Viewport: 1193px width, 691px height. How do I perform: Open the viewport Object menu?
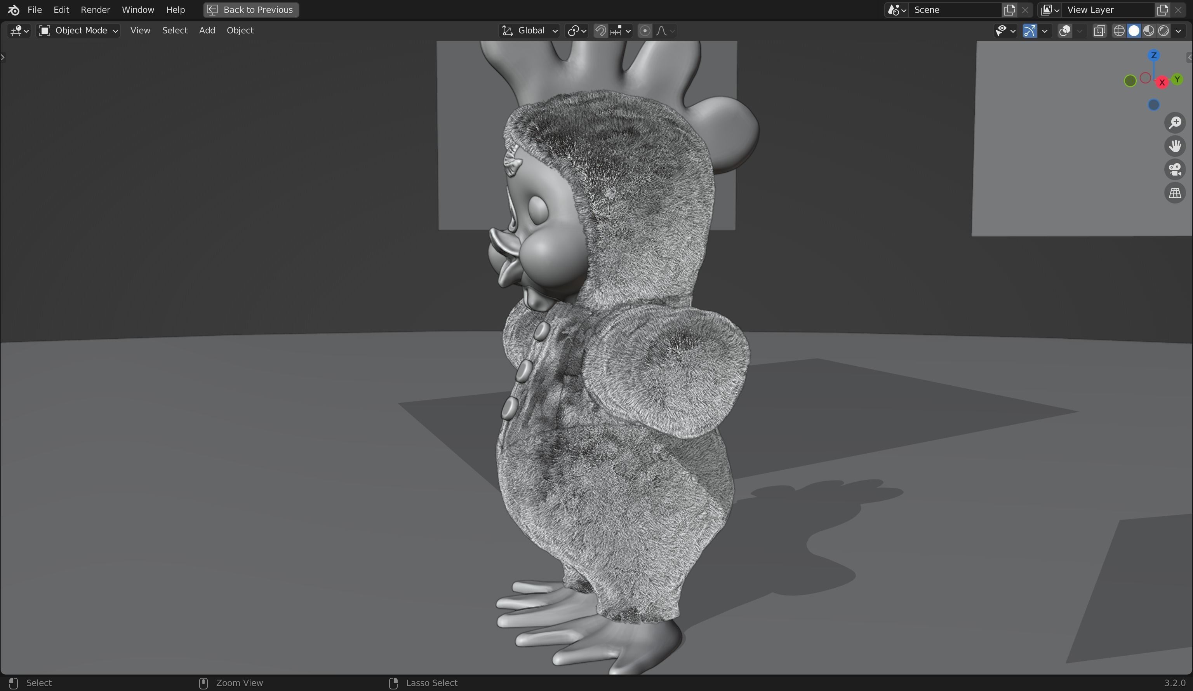(240, 31)
